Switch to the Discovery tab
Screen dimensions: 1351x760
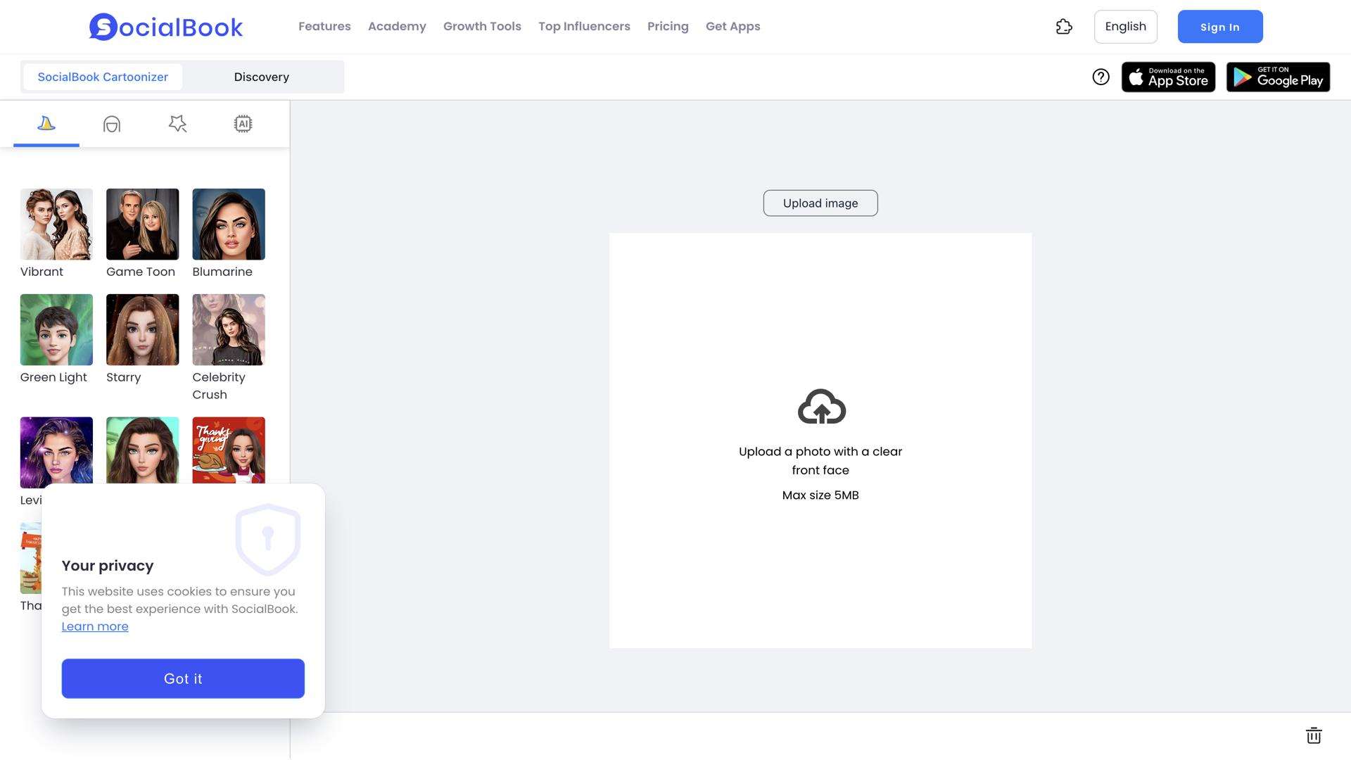(261, 77)
